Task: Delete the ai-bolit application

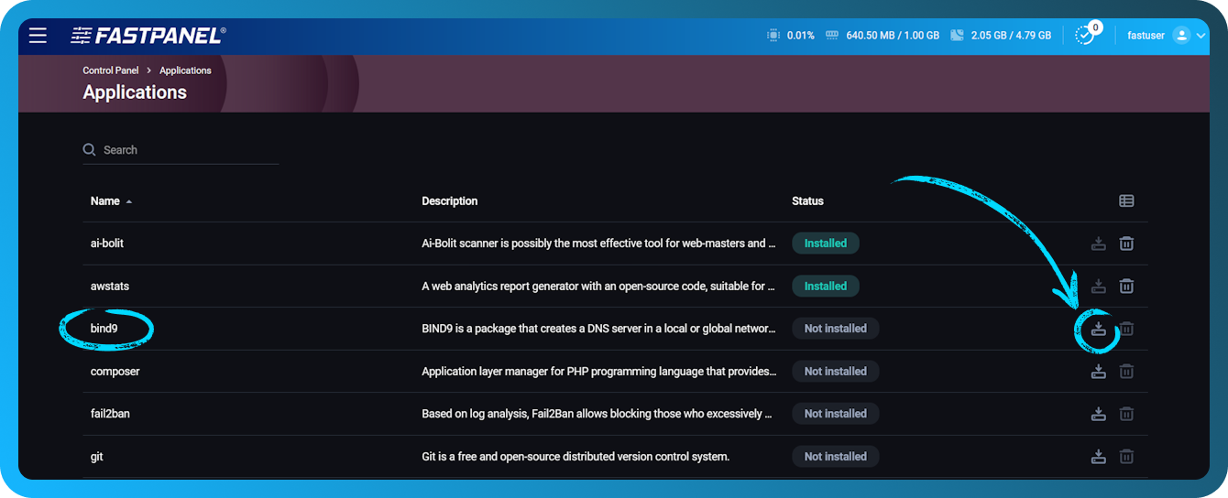Action: (x=1126, y=244)
